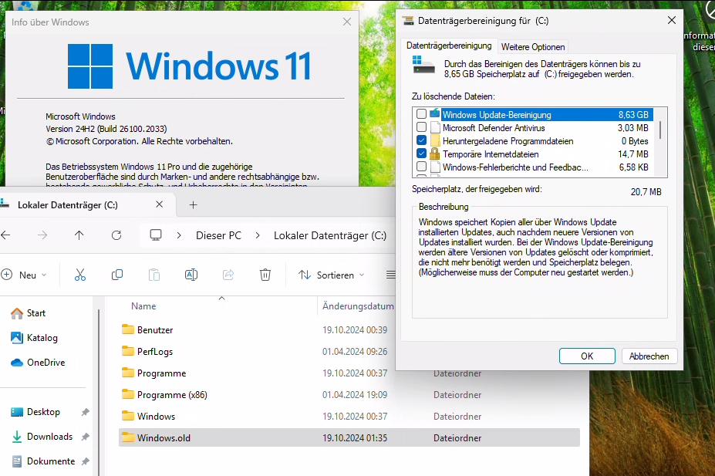This screenshot has width=715, height=476.
Task: Check Windows-Fehlerberichte und Feedback checkbox
Action: coord(422,167)
